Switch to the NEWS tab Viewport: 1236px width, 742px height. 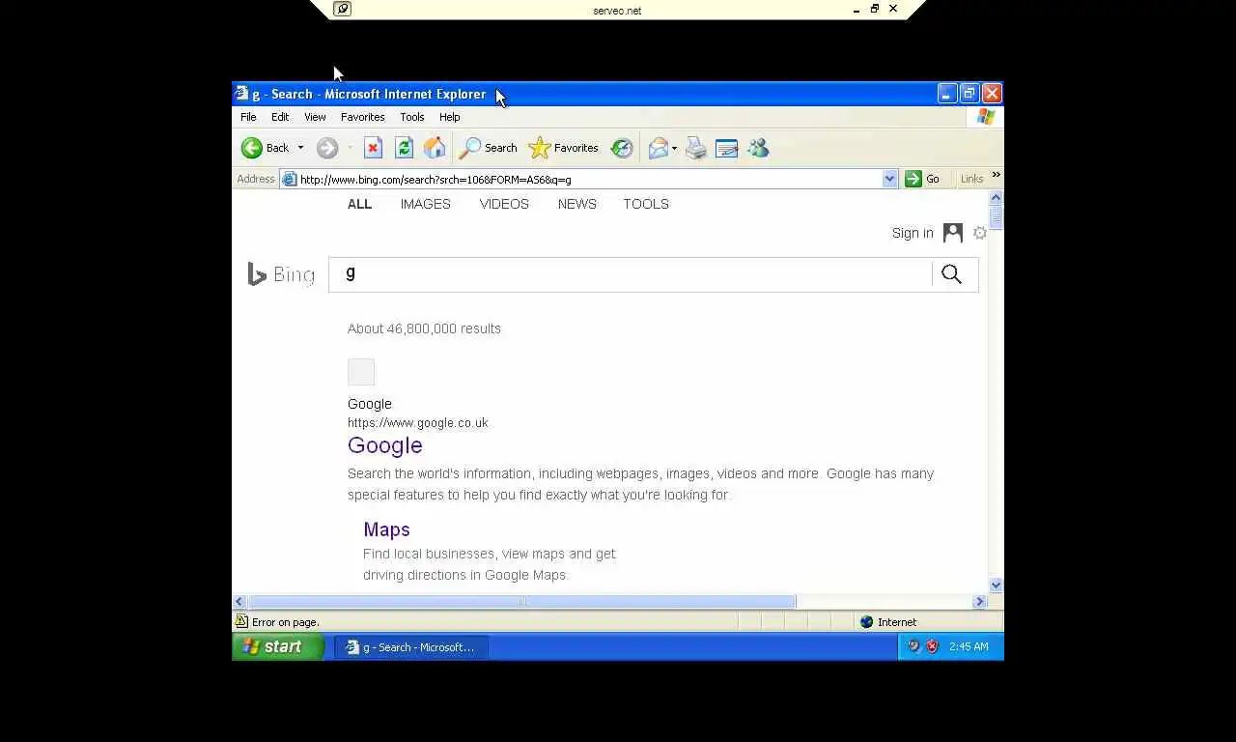577,204
